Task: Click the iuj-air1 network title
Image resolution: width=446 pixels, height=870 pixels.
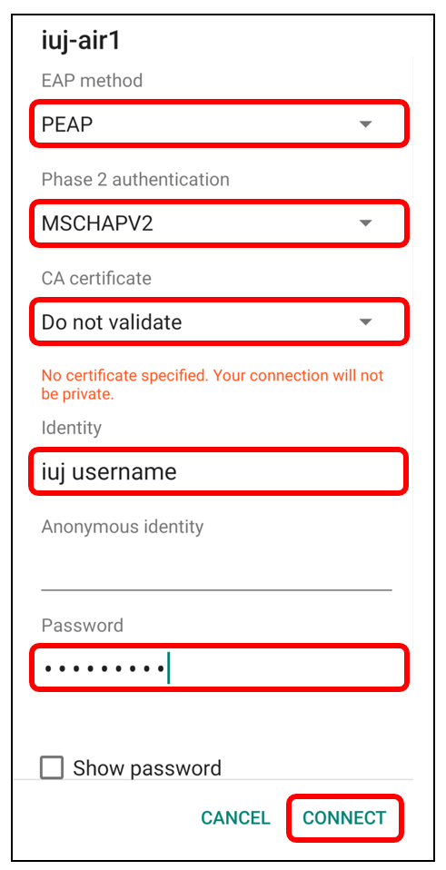Action: click(x=81, y=42)
